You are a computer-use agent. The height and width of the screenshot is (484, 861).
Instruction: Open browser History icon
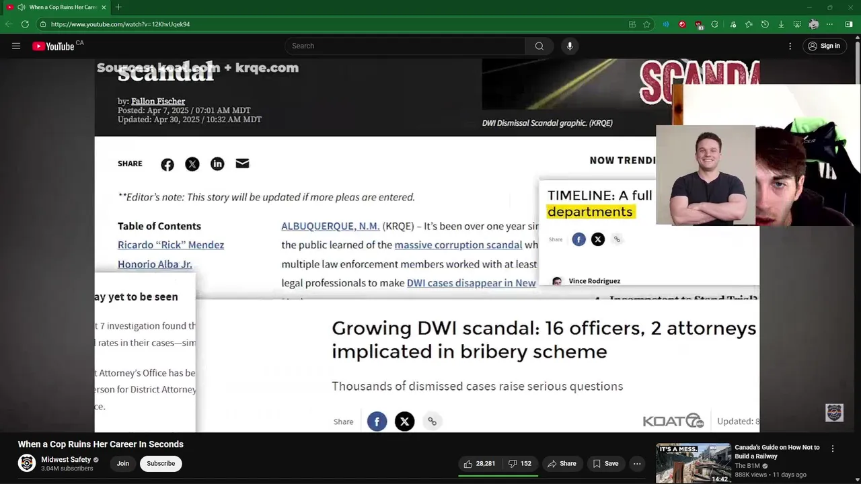click(765, 24)
